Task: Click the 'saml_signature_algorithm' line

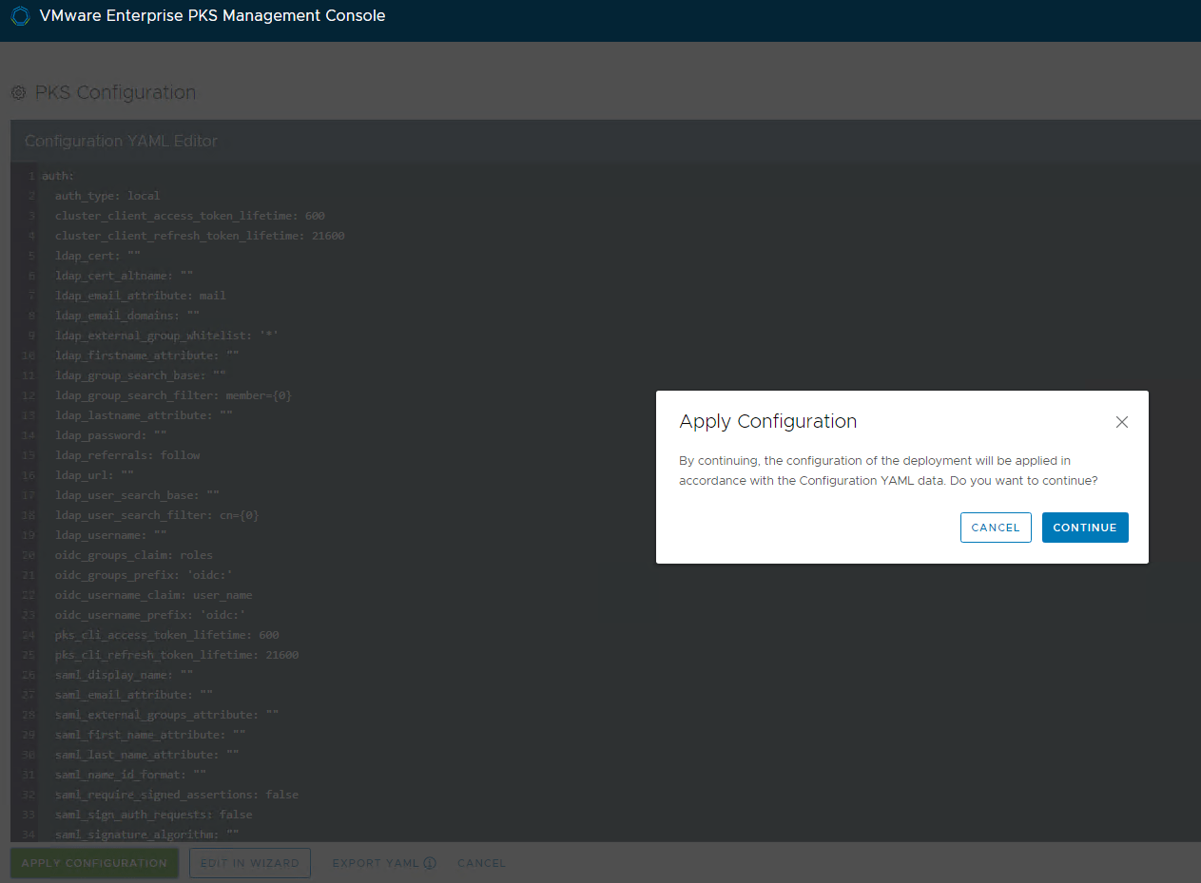Action: click(147, 835)
